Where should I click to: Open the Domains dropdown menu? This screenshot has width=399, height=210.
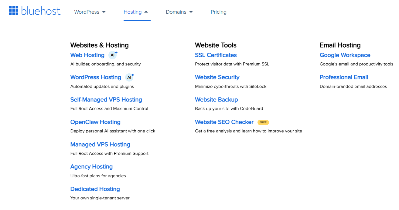[x=179, y=12]
